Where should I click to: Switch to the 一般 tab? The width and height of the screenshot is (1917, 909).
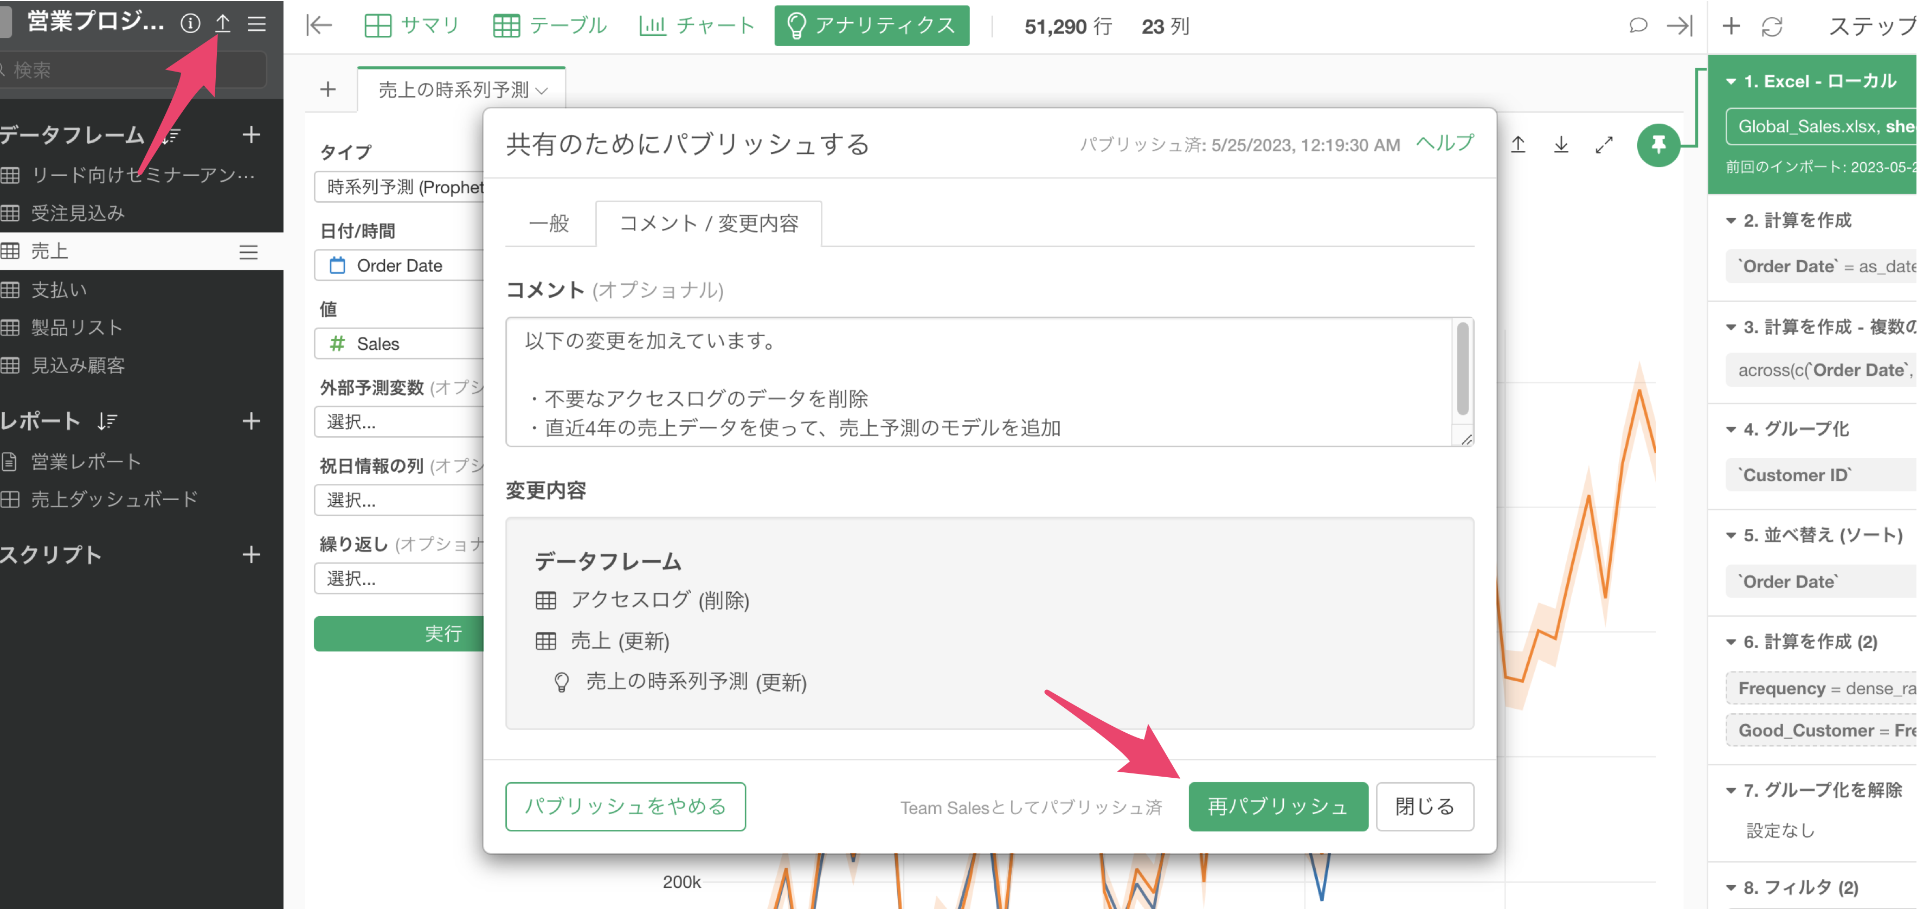point(549,223)
